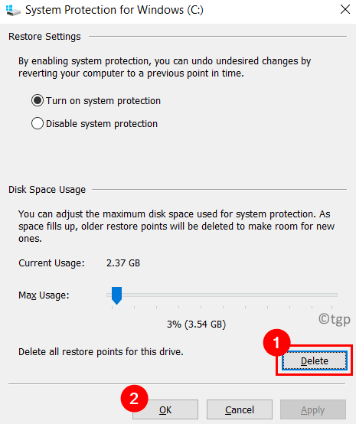Click the right end of the Max Usage track

coord(334,295)
